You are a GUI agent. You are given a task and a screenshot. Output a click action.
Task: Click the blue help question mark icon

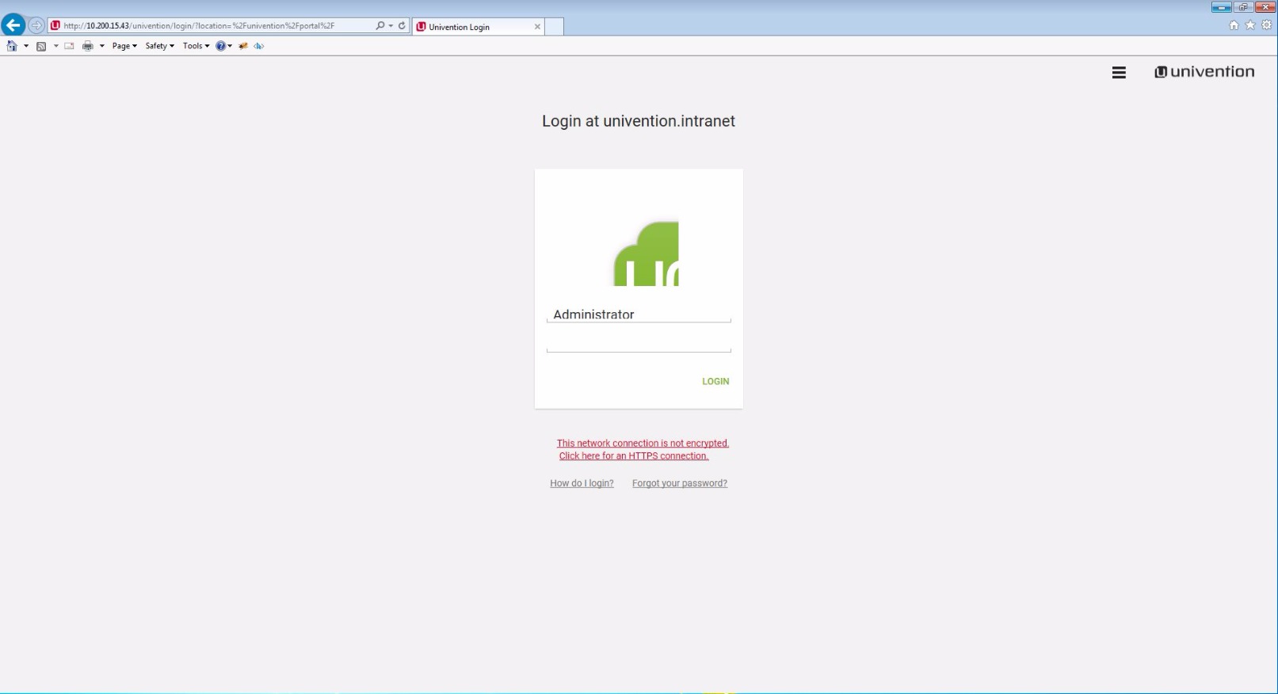[x=220, y=46]
